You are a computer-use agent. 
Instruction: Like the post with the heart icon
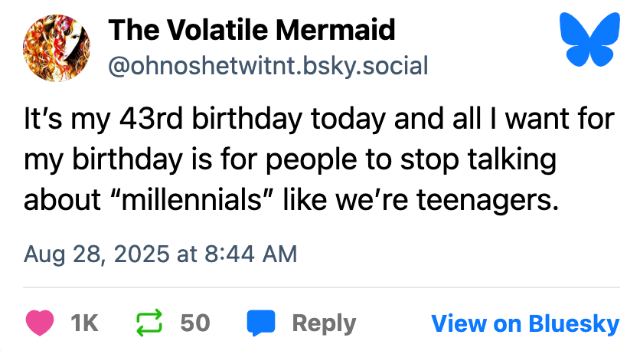[x=41, y=323]
